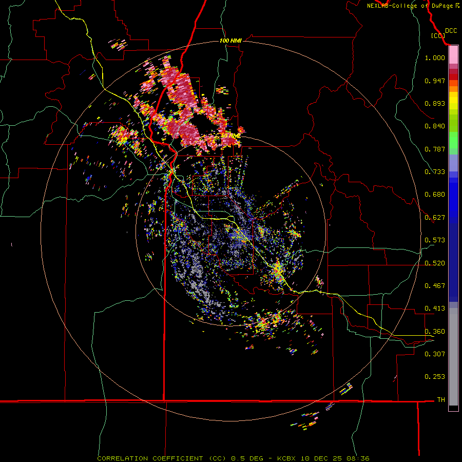Click the 100 NMI range ring label
Screen dimensions: 462x462
click(x=230, y=41)
